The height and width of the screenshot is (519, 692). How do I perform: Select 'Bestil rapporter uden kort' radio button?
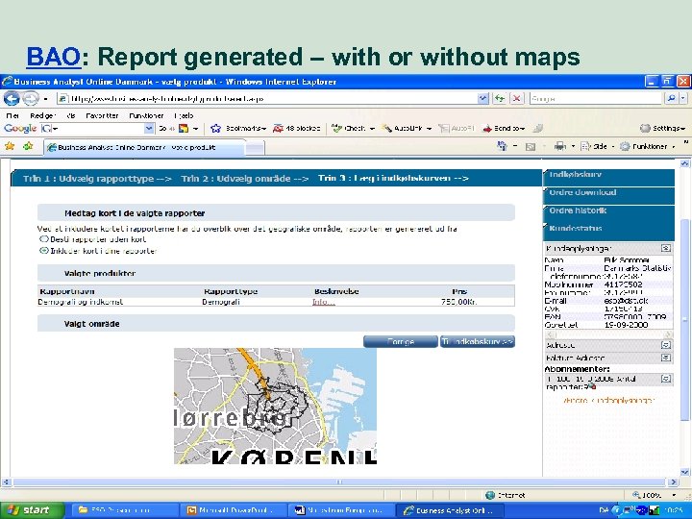43,239
